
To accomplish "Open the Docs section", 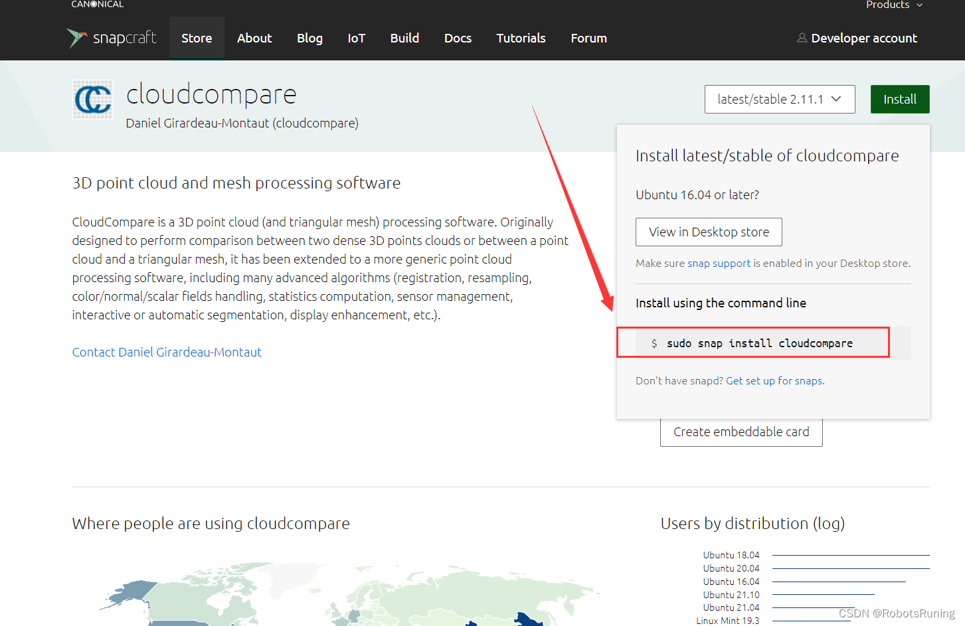I will (458, 38).
